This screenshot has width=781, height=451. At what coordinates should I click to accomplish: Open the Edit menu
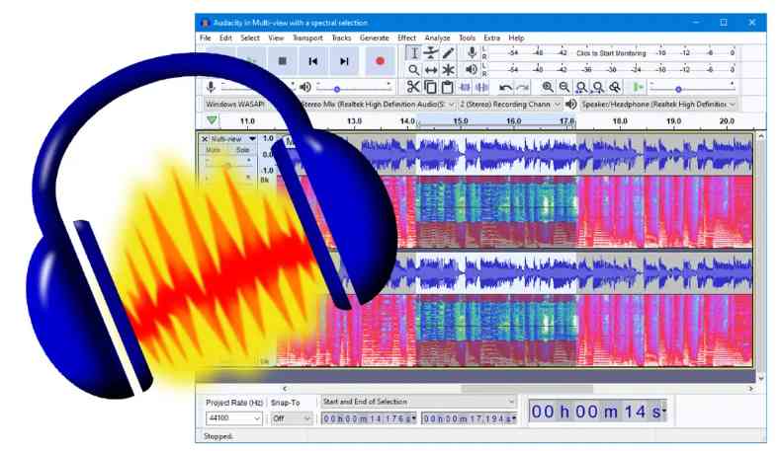pos(225,38)
